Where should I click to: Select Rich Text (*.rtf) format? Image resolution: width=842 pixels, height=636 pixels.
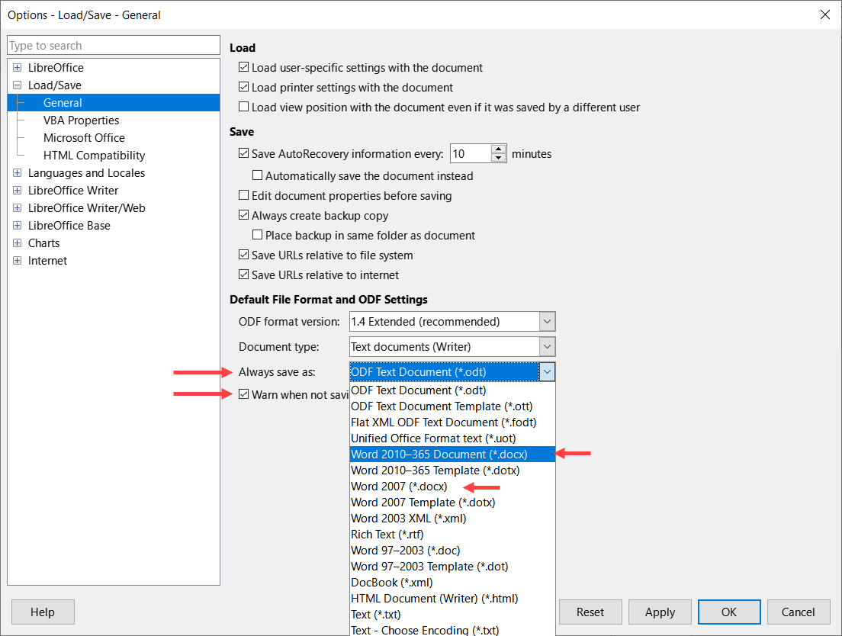coord(452,535)
